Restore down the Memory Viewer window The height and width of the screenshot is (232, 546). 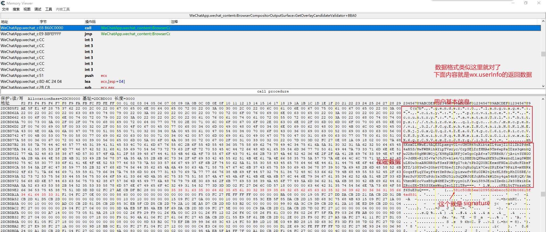click(x=526, y=3)
